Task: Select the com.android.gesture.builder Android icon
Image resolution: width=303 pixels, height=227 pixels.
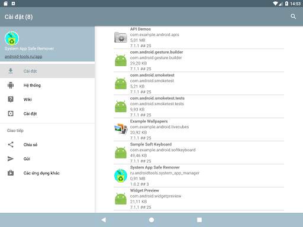Action: coord(121,60)
